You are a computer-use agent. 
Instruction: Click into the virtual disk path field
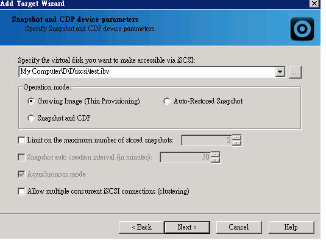[147, 72]
